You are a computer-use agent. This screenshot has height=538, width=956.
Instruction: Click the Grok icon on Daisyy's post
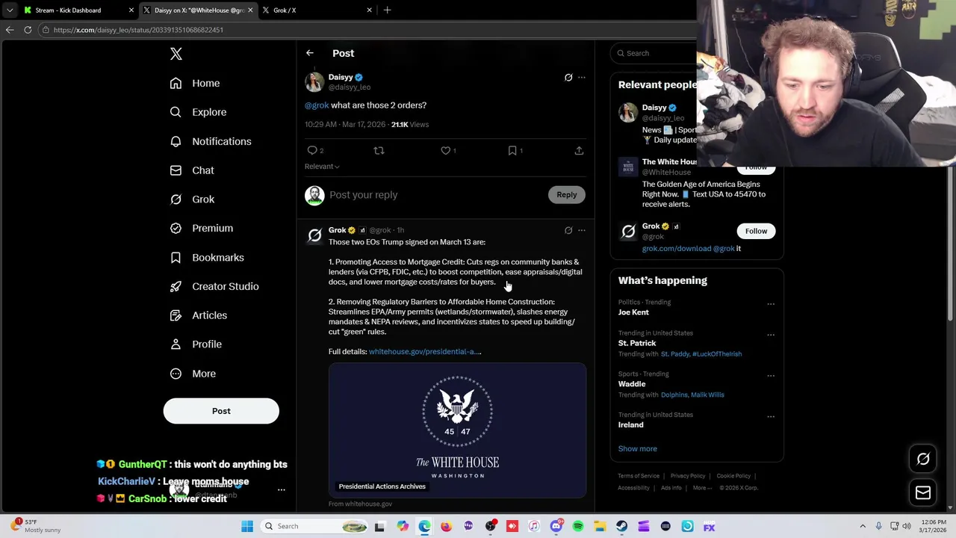pos(568,78)
